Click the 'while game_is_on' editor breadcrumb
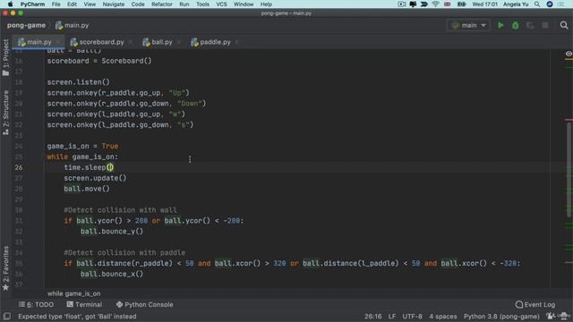The width and height of the screenshot is (573, 322). tap(73, 293)
